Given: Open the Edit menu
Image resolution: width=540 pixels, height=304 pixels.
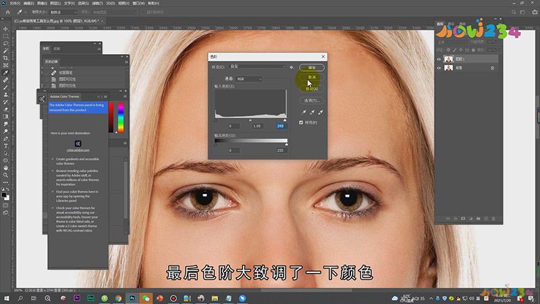Looking at the screenshot, I should pos(28,3).
